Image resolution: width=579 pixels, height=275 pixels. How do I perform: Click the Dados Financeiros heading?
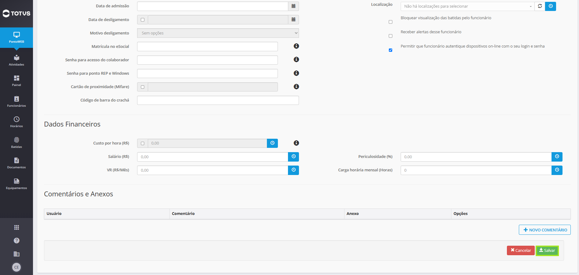click(72, 124)
